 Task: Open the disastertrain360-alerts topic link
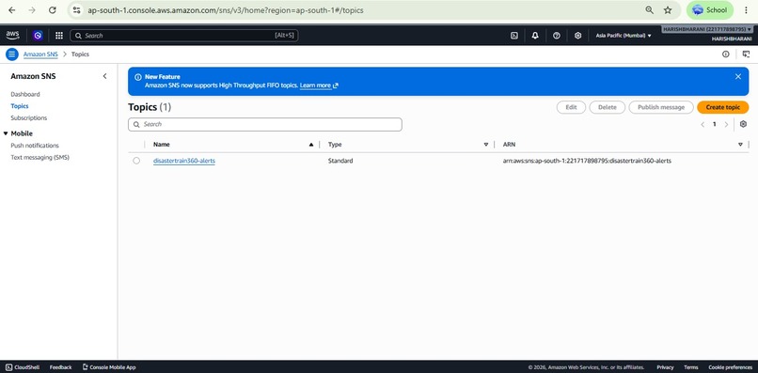pyautogui.click(x=184, y=161)
